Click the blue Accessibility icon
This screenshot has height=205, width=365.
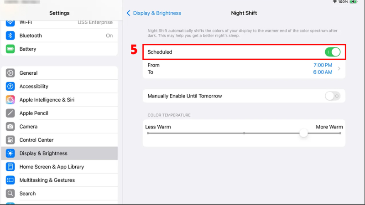coord(10,87)
